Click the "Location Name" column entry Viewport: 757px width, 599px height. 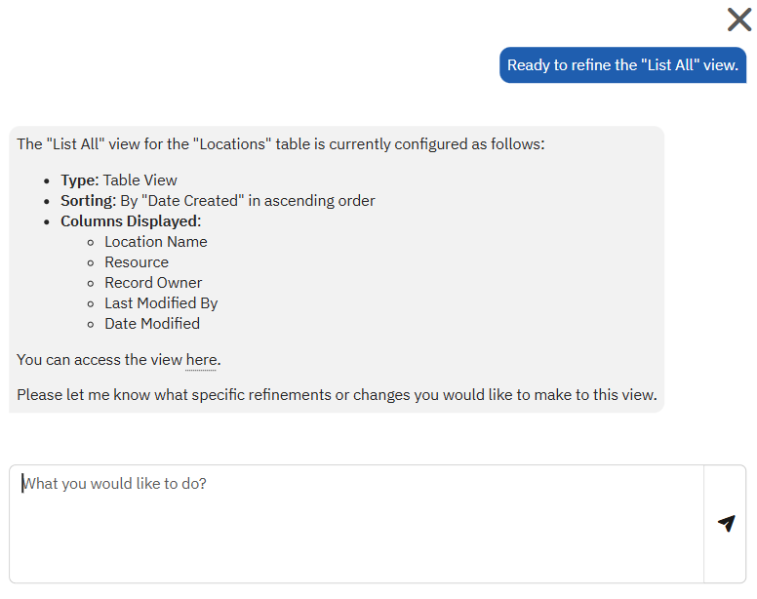[156, 242]
